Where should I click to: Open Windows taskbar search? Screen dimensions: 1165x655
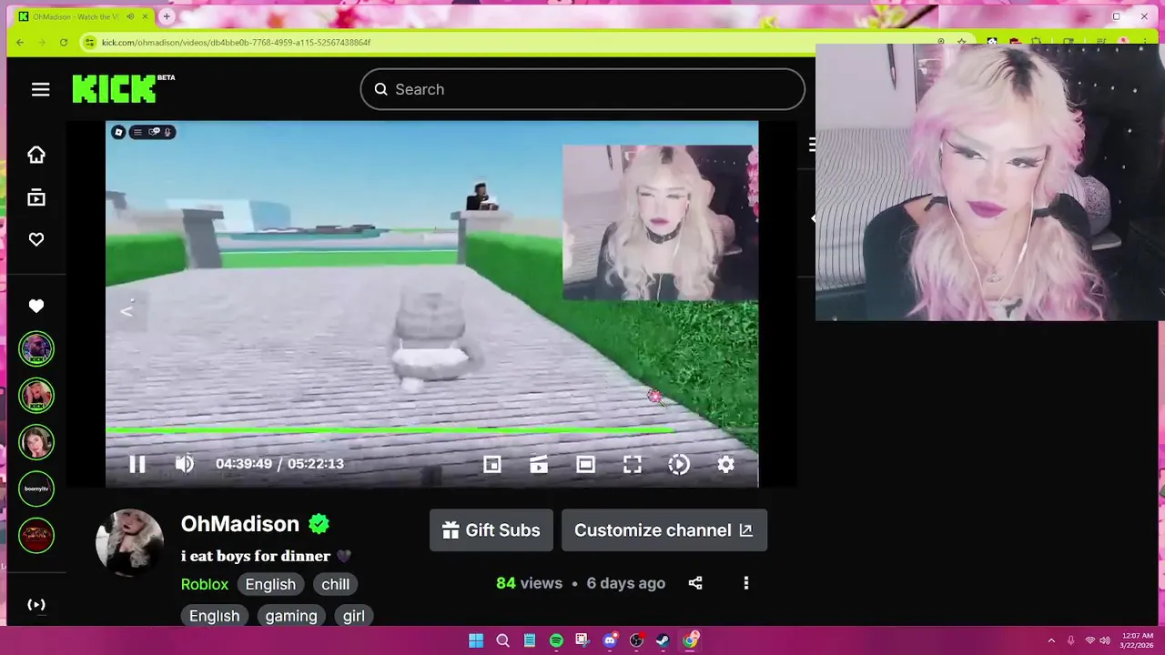pos(502,640)
